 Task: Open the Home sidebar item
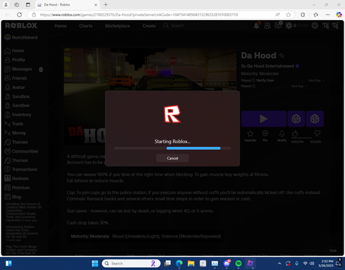coord(14,50)
